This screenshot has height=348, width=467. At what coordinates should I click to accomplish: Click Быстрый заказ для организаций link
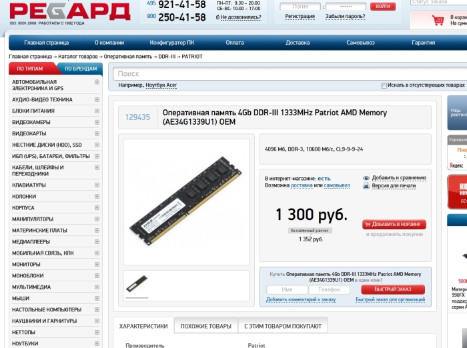[390, 299]
